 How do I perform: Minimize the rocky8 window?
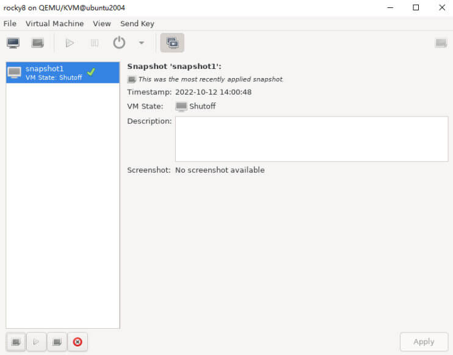click(390, 7)
